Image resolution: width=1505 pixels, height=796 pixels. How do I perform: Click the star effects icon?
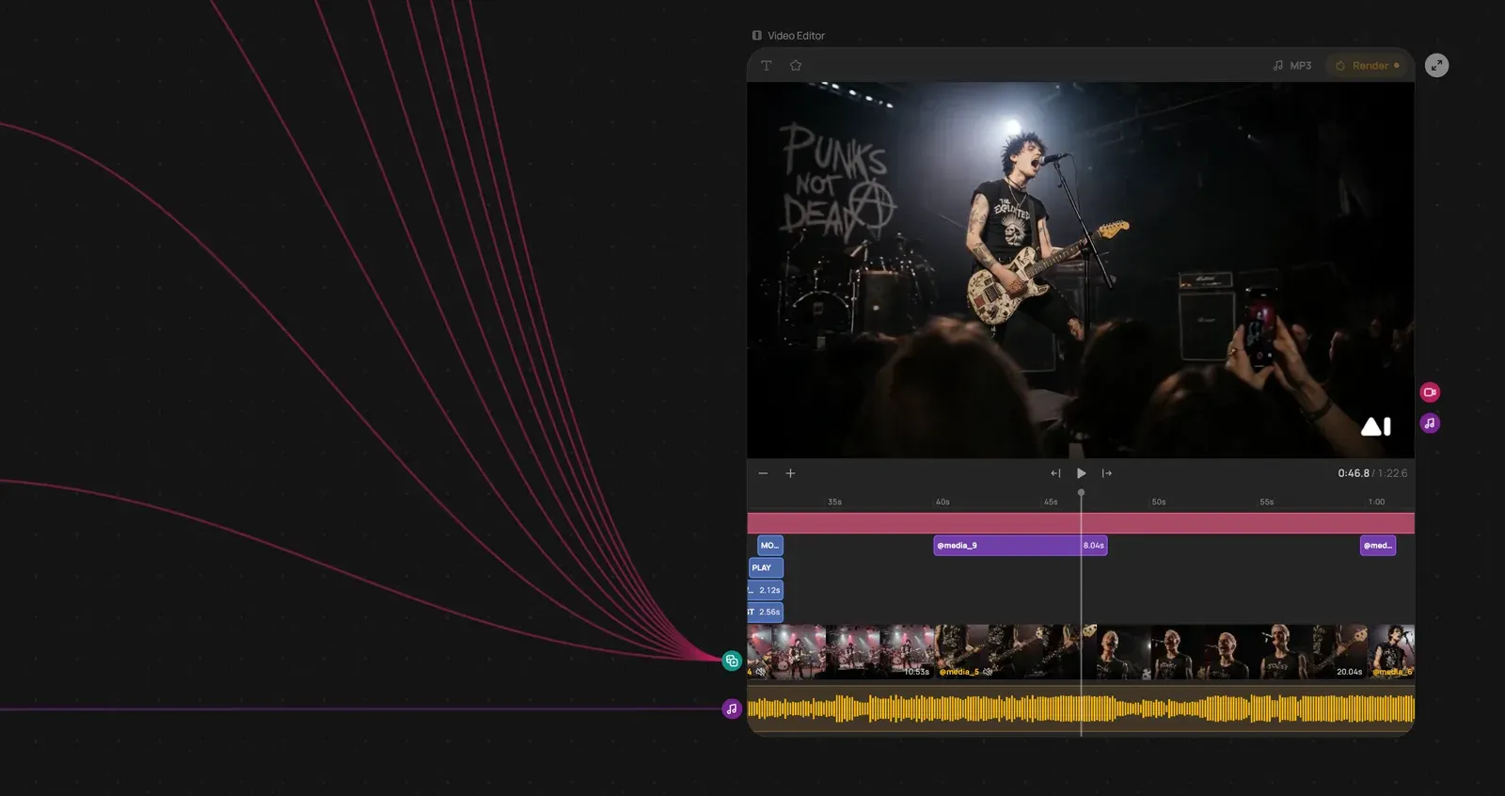(x=796, y=66)
